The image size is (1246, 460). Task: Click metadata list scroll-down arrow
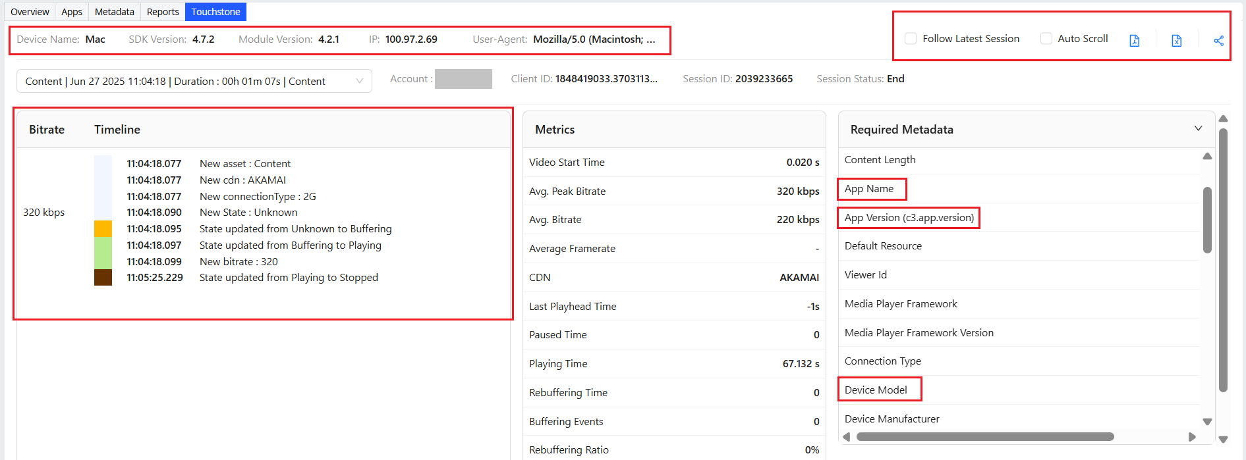pos(1207,422)
